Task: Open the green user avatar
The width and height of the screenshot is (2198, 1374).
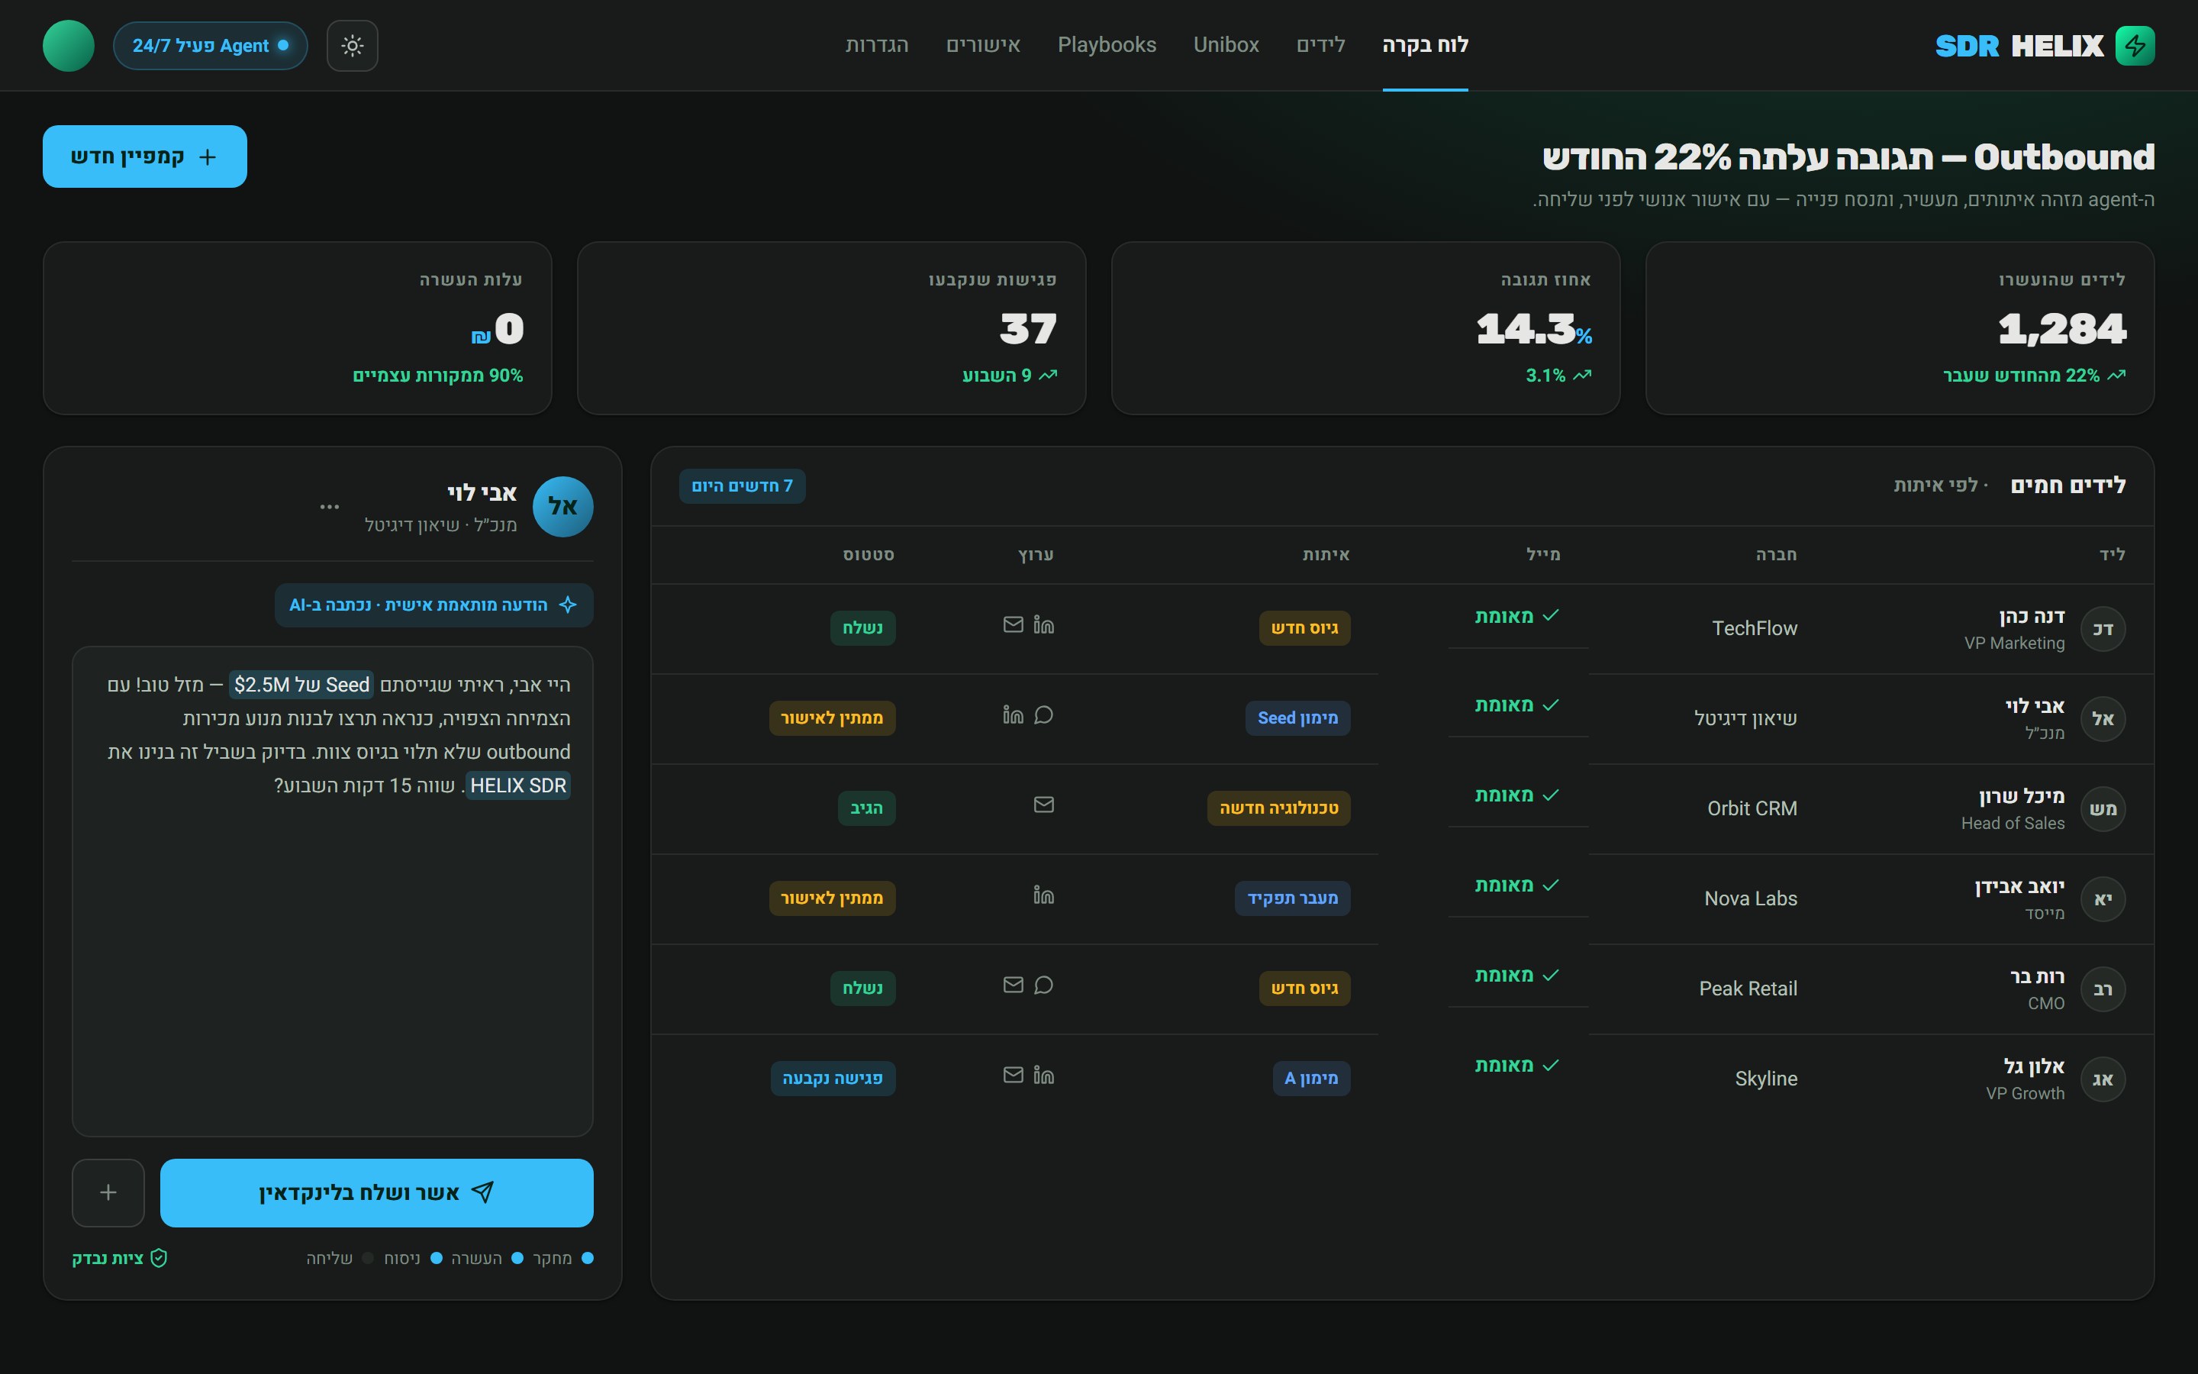Action: pos(68,46)
